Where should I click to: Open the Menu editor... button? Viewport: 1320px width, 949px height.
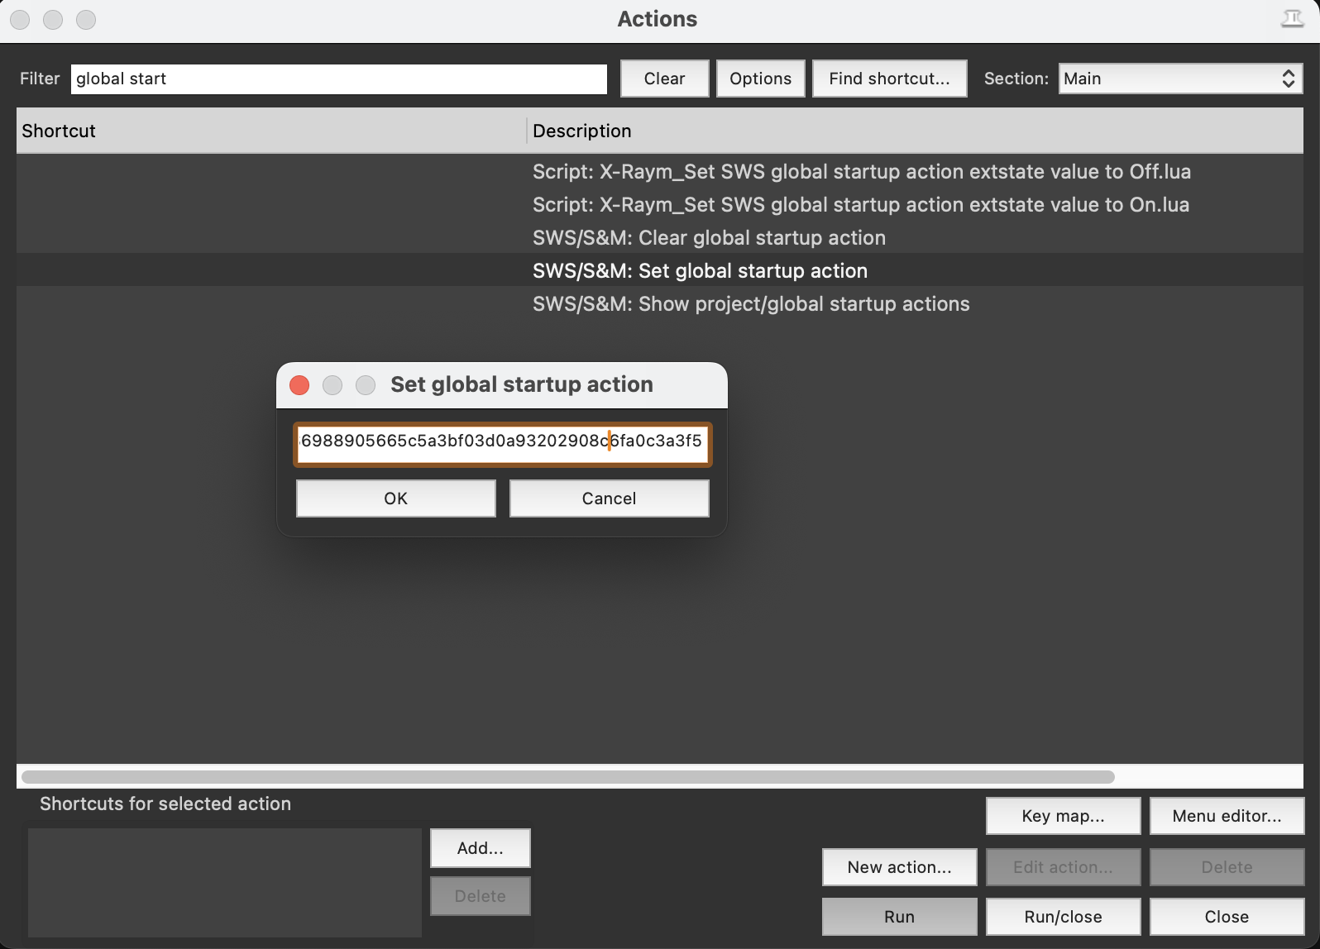click(1227, 816)
